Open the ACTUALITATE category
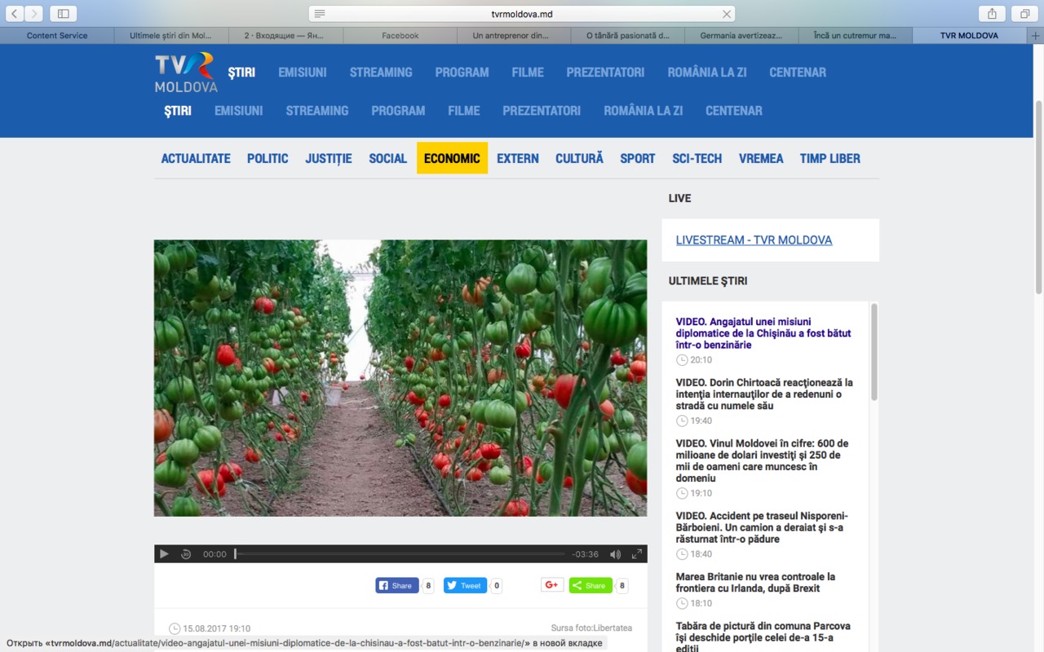 click(x=196, y=158)
